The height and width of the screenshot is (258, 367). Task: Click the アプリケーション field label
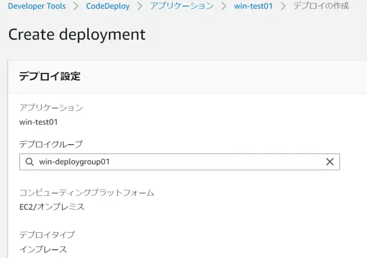click(51, 108)
